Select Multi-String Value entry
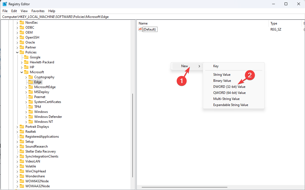 (x=226, y=99)
